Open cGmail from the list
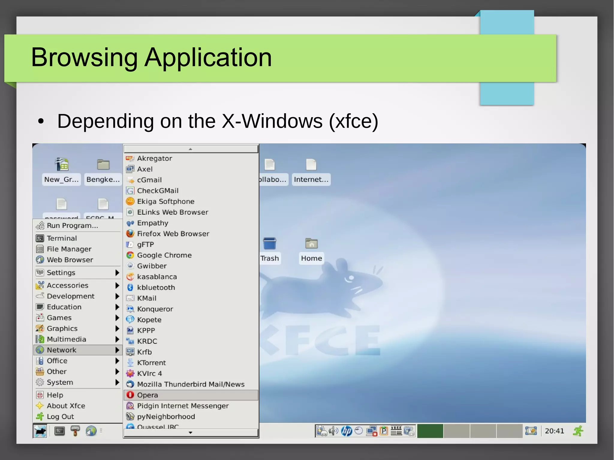 [191, 180]
